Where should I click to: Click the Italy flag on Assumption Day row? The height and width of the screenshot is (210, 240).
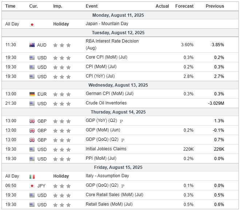tap(32, 177)
